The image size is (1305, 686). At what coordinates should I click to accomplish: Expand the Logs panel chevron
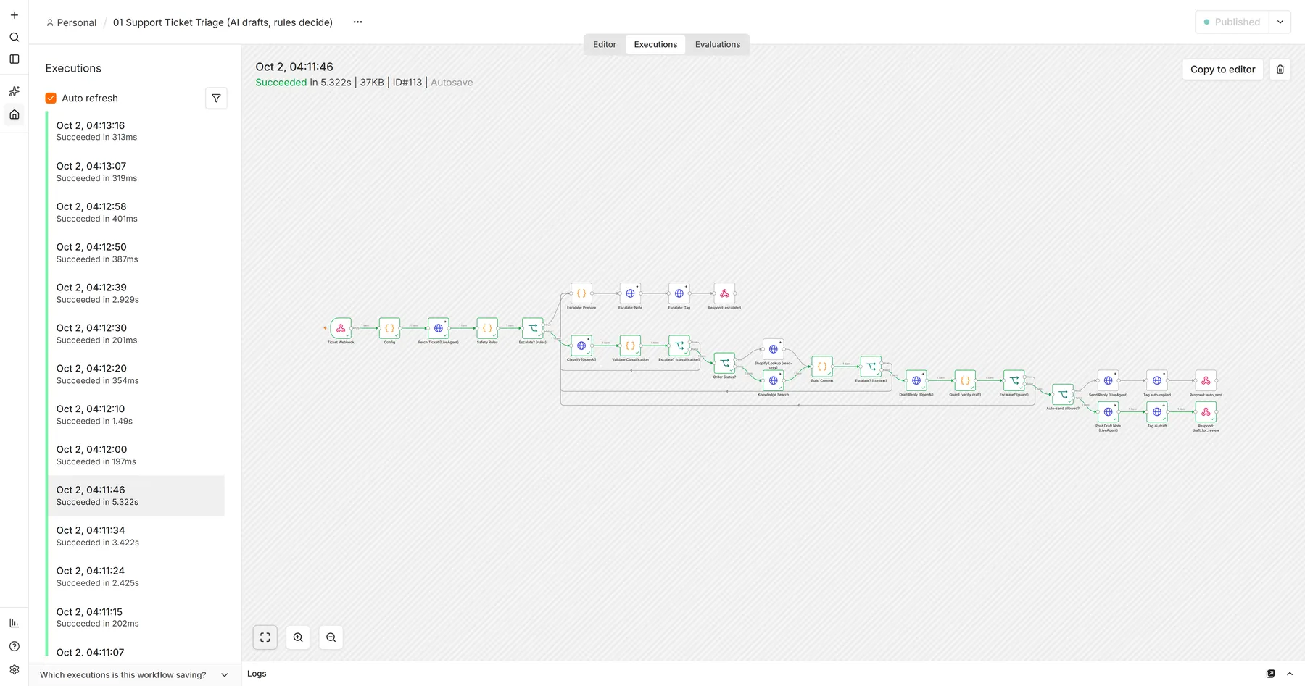coord(1290,674)
